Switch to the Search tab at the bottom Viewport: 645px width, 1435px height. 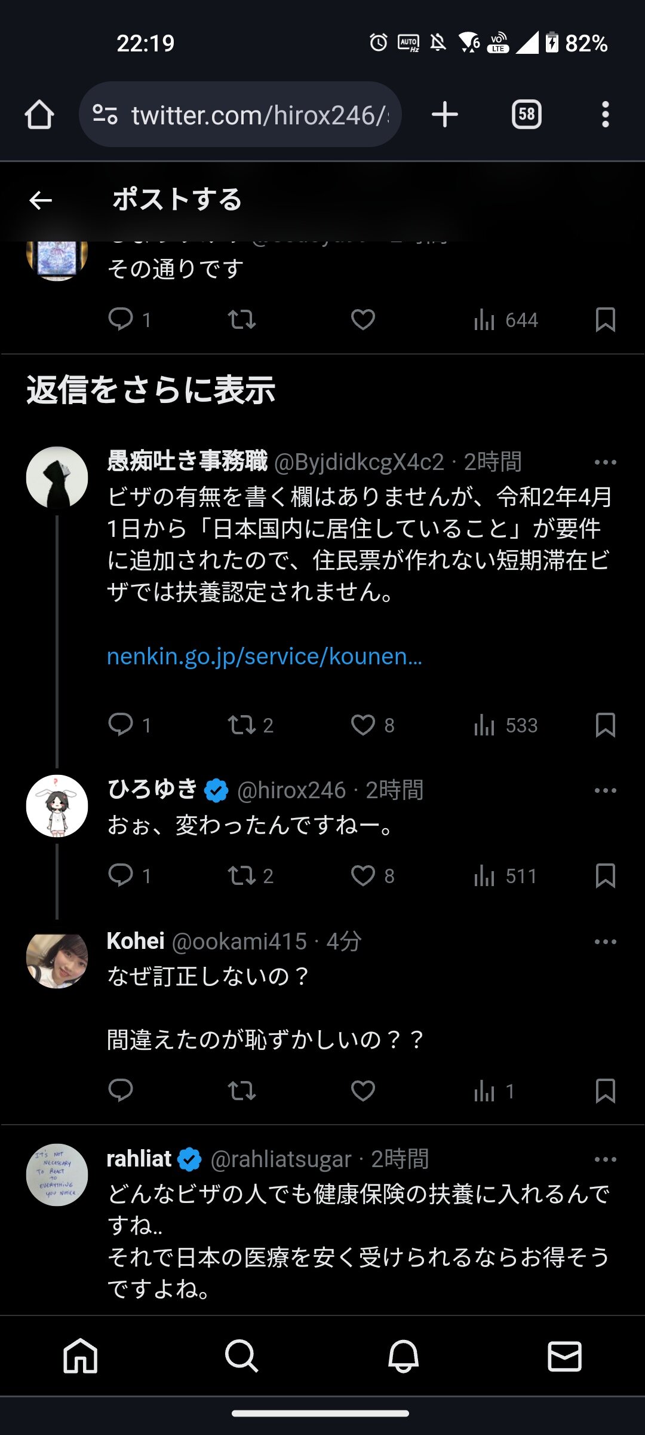(242, 1355)
